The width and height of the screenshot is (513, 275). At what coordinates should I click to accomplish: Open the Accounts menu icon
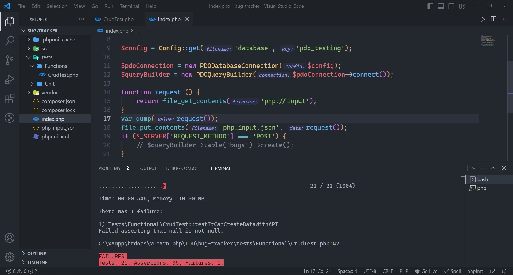pos(10,238)
